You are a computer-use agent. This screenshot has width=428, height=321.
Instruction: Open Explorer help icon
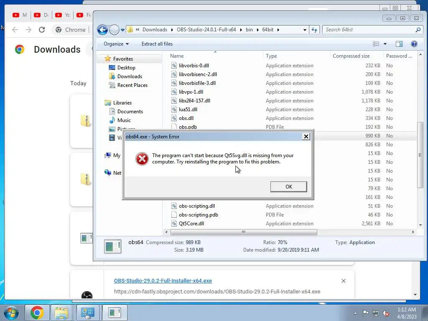click(414, 43)
